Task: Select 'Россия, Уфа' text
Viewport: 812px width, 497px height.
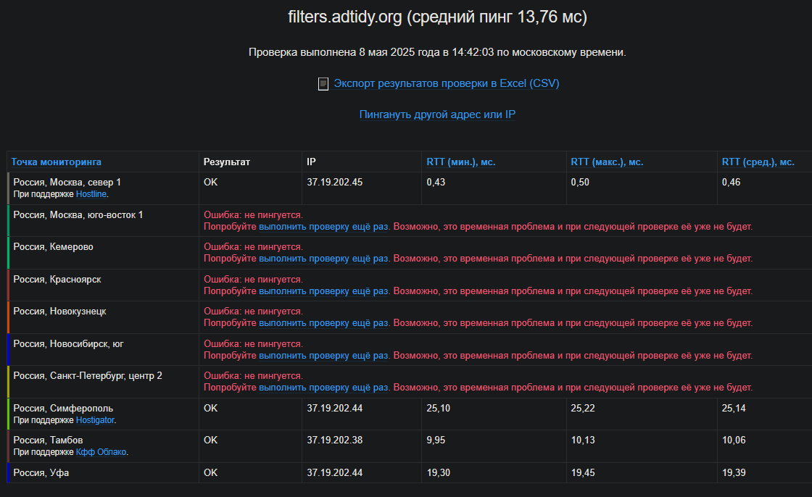Action: coord(41,472)
